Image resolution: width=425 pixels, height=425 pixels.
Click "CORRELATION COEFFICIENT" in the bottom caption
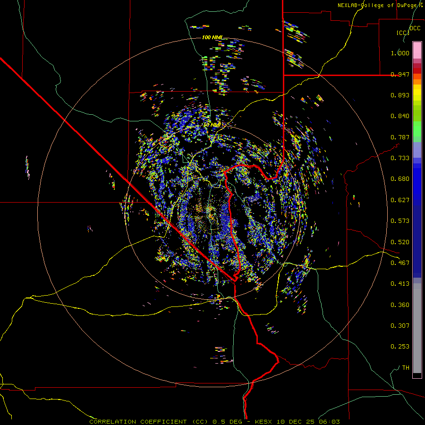click(x=138, y=422)
